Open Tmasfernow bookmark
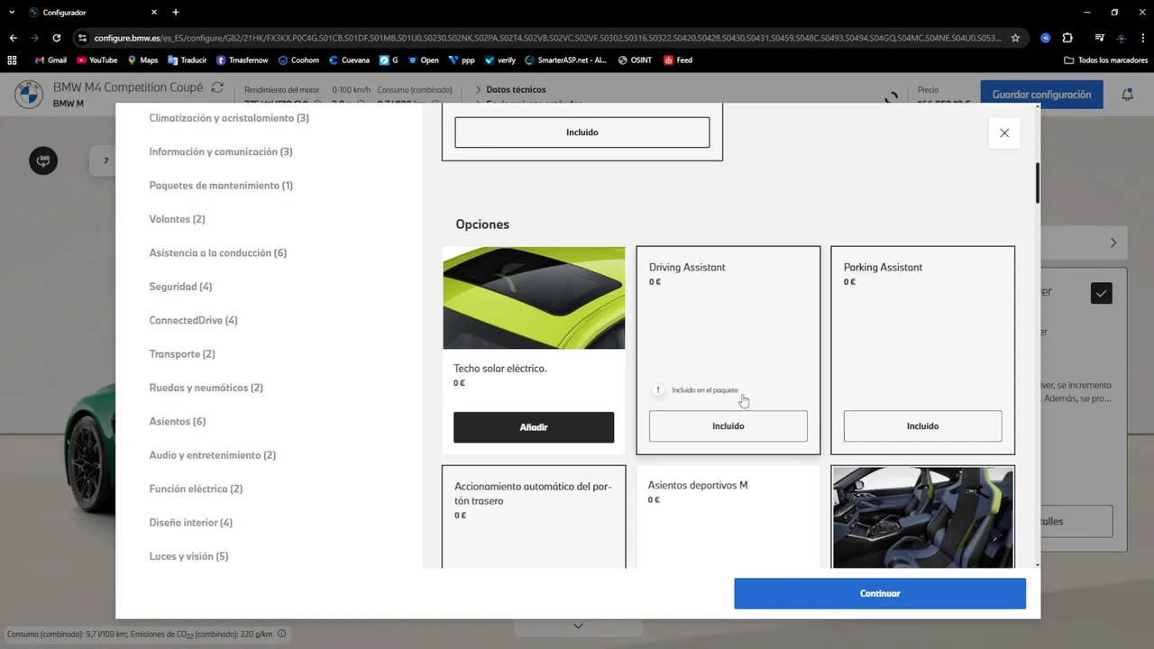The width and height of the screenshot is (1154, 649). point(243,60)
